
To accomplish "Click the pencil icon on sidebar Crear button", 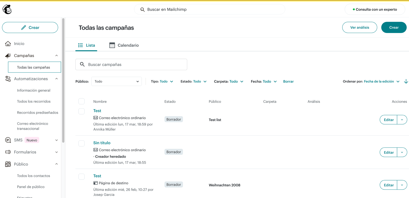I will (24, 27).
